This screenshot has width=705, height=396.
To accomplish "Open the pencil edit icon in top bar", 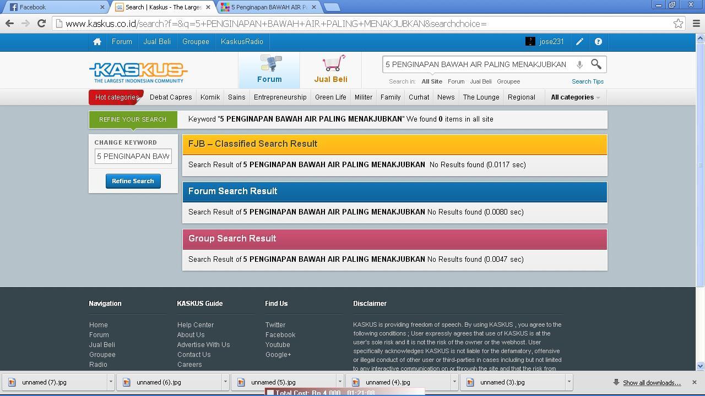I will pos(579,42).
